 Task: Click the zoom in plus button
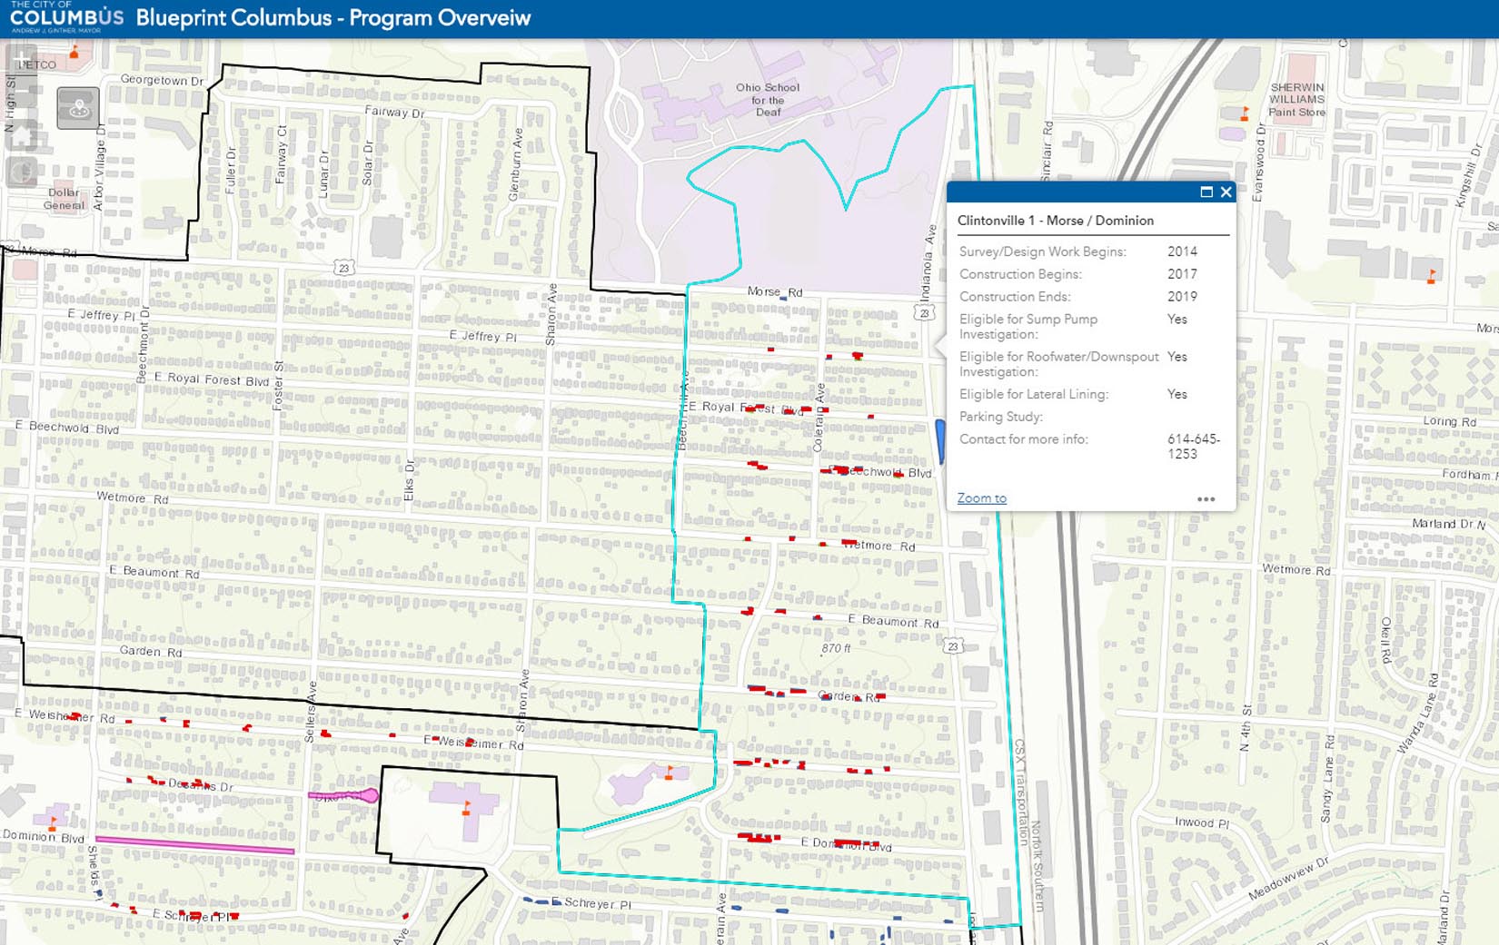[x=22, y=61]
